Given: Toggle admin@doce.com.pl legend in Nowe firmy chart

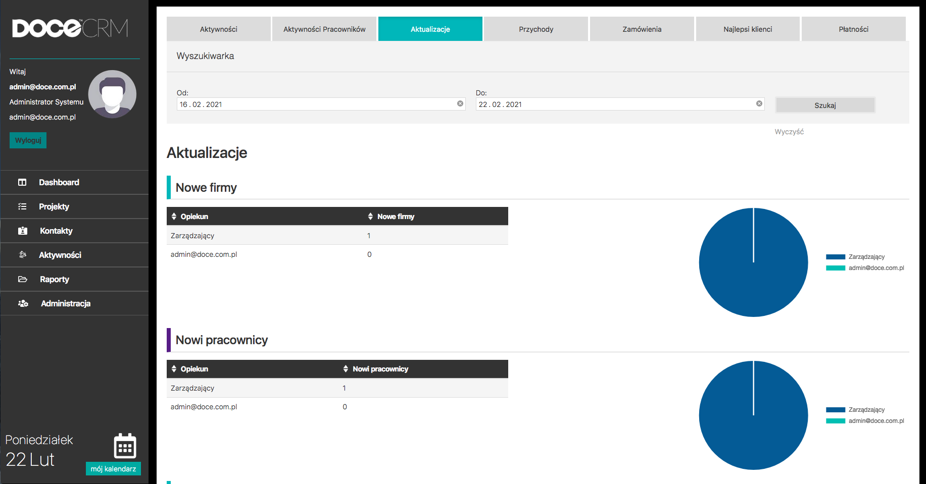Looking at the screenshot, I should pyautogui.click(x=865, y=268).
